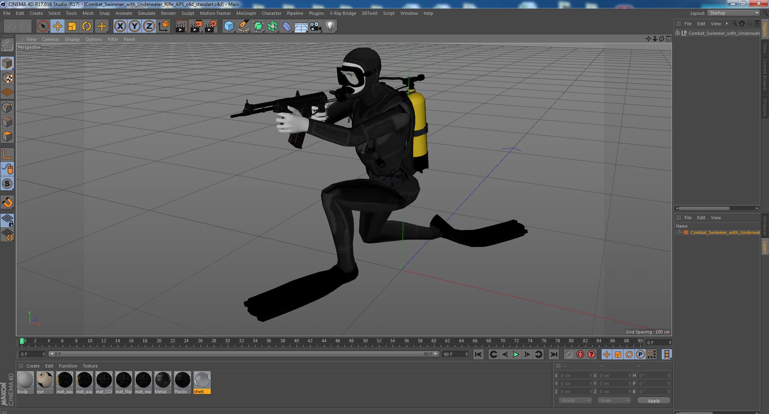
Task: Select the Metal material
Action: [x=163, y=383]
